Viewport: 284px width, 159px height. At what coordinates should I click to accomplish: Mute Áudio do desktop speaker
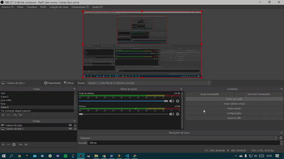[172, 101]
